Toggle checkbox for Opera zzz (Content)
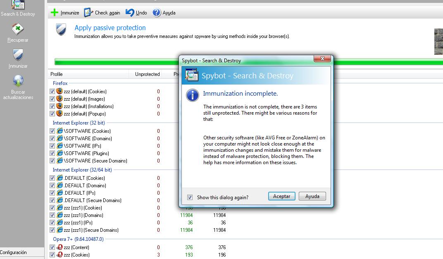 52,247
